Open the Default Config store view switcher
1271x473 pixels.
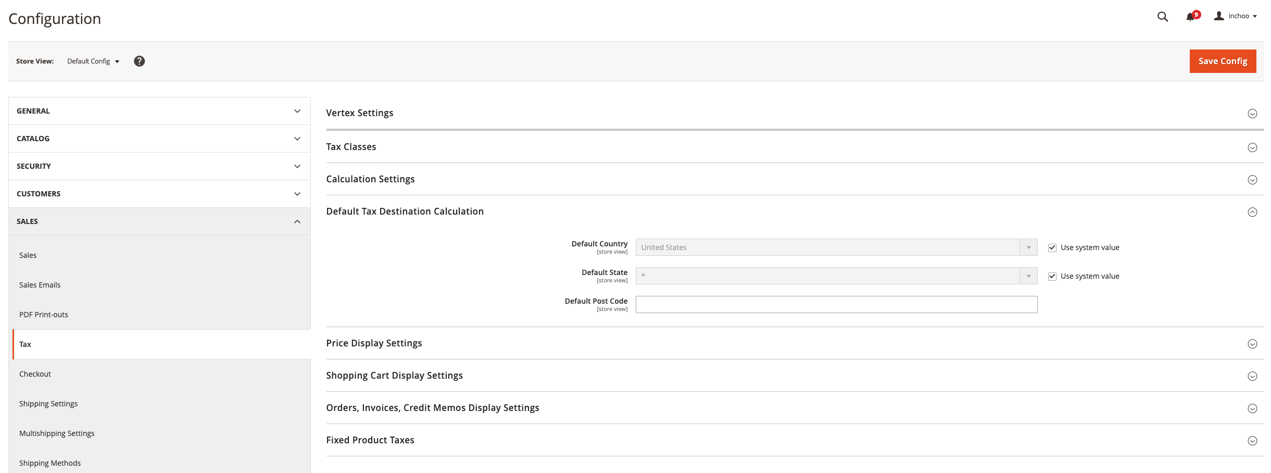point(93,61)
